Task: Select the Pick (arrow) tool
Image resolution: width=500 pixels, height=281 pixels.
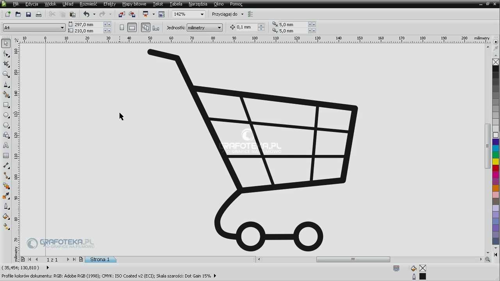Action: tap(6, 43)
